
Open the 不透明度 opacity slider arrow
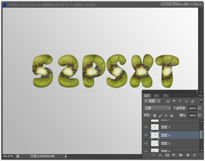coord(199,108)
